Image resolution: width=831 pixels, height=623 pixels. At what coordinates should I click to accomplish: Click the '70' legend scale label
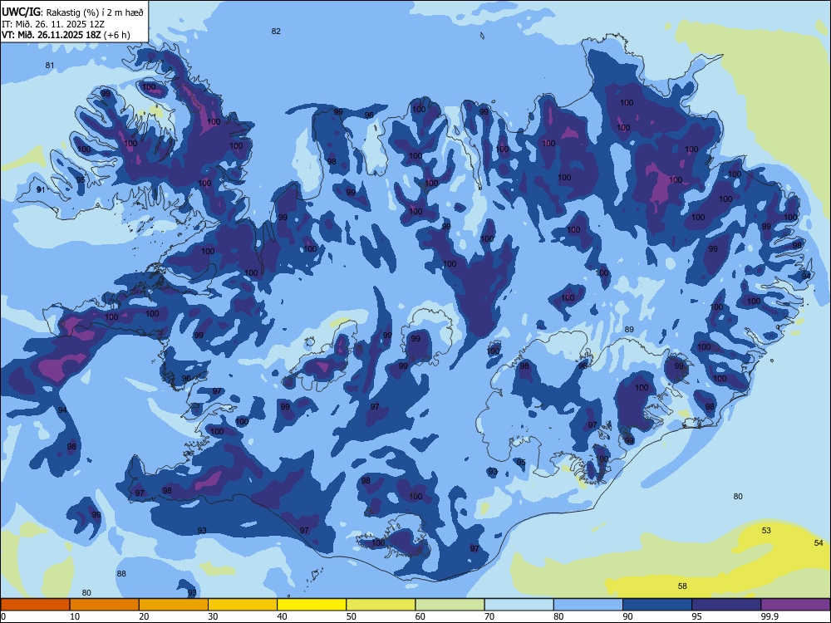(489, 616)
